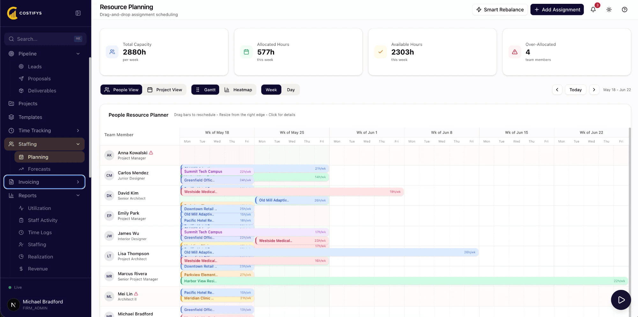Click the round play button at bottom right
This screenshot has width=638, height=317.
tap(621, 300)
